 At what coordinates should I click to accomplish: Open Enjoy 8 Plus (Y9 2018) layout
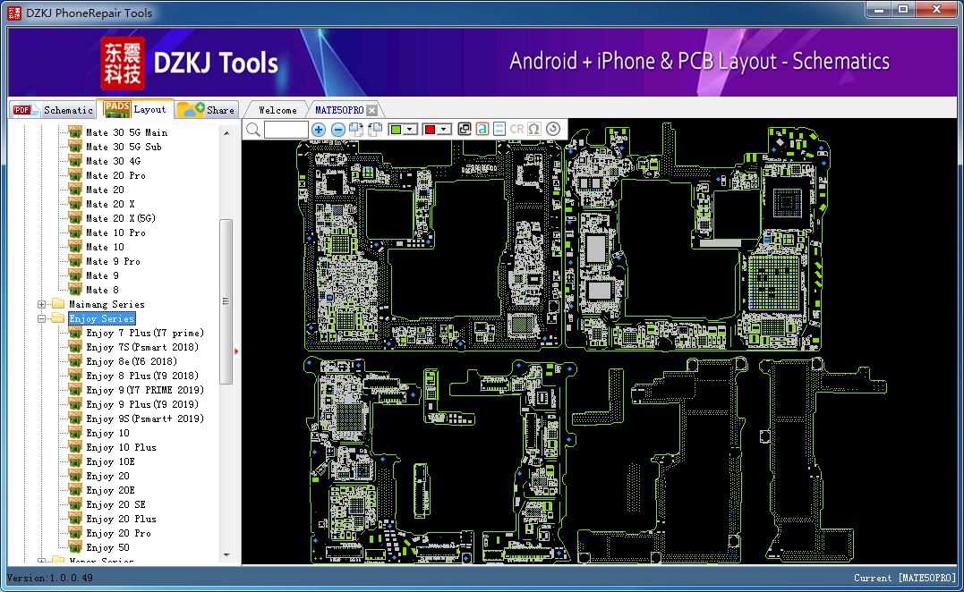(x=142, y=376)
